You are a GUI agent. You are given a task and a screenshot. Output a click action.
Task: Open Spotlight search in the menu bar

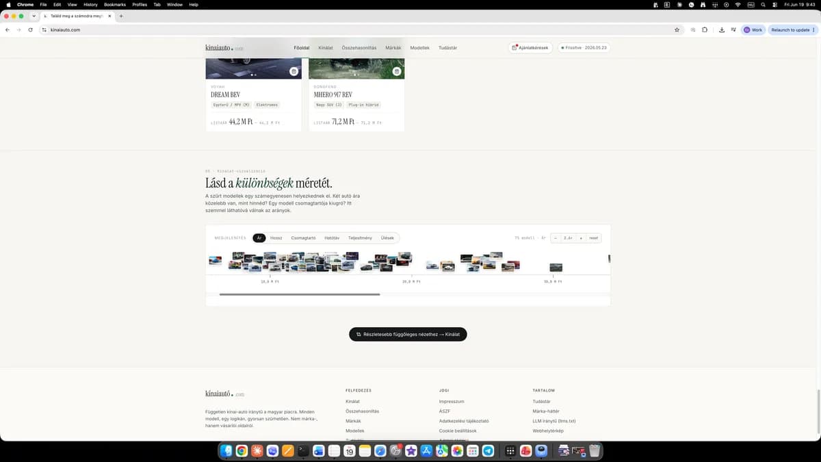763,4
